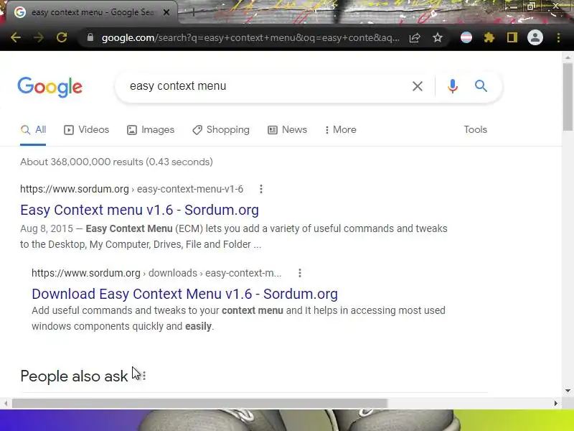Go back to the previous page
Screen dimensions: 574x431
pos(15,37)
